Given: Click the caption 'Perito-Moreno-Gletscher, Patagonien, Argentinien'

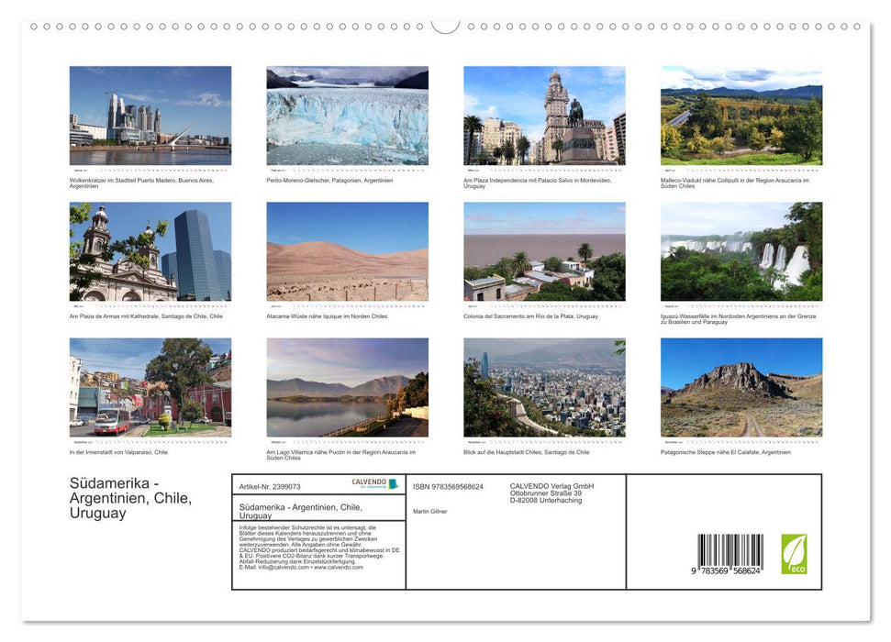Looking at the screenshot, I should coord(329,180).
